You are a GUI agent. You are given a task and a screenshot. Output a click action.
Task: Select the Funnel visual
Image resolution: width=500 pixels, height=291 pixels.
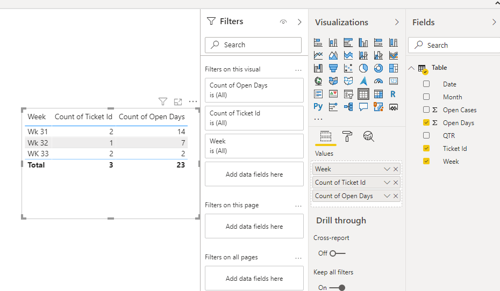coord(333,68)
